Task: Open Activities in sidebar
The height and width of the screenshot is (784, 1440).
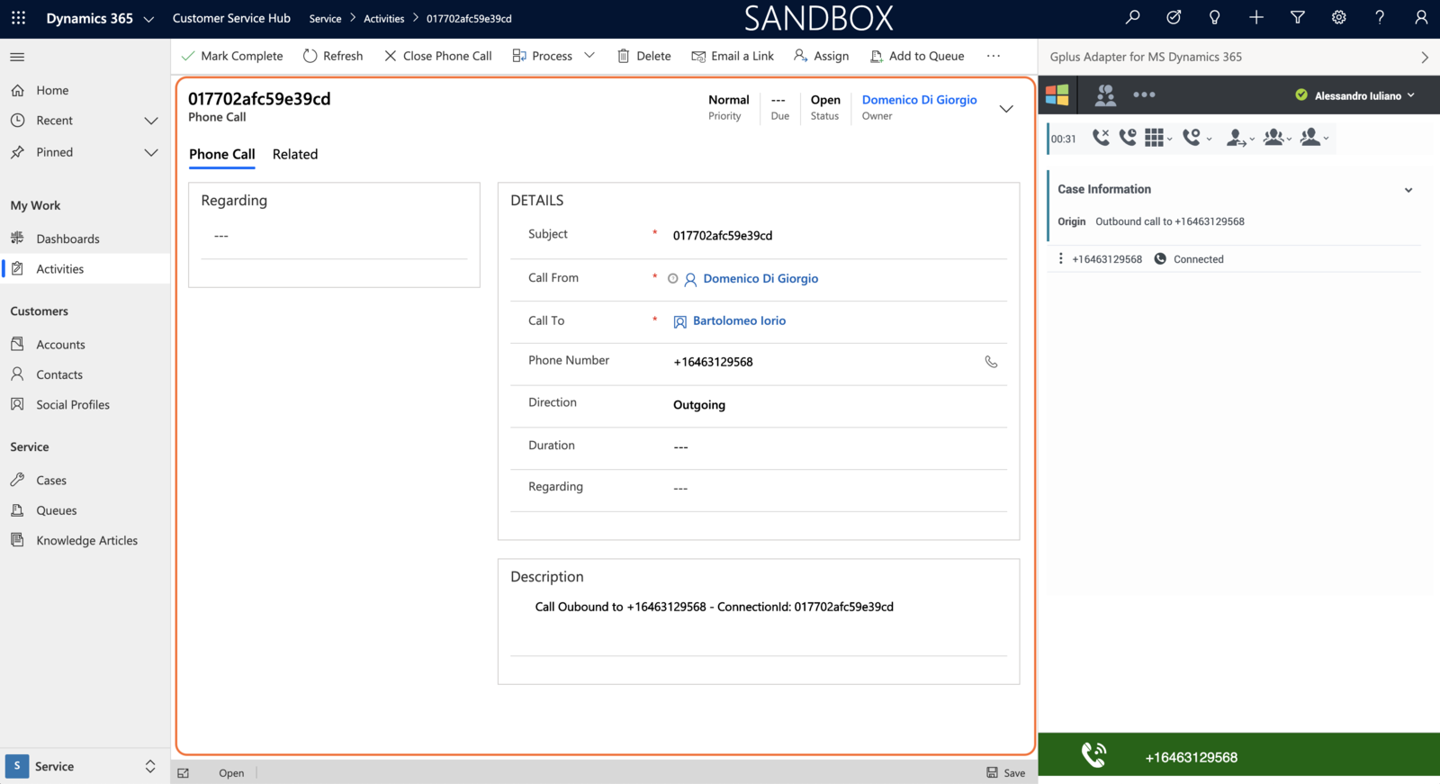Action: 85,268
